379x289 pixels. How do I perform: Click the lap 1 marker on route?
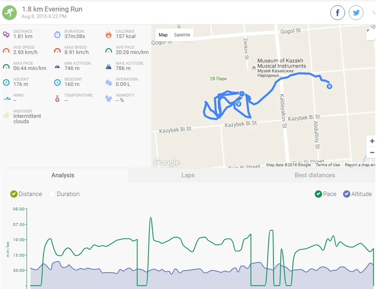click(x=242, y=94)
